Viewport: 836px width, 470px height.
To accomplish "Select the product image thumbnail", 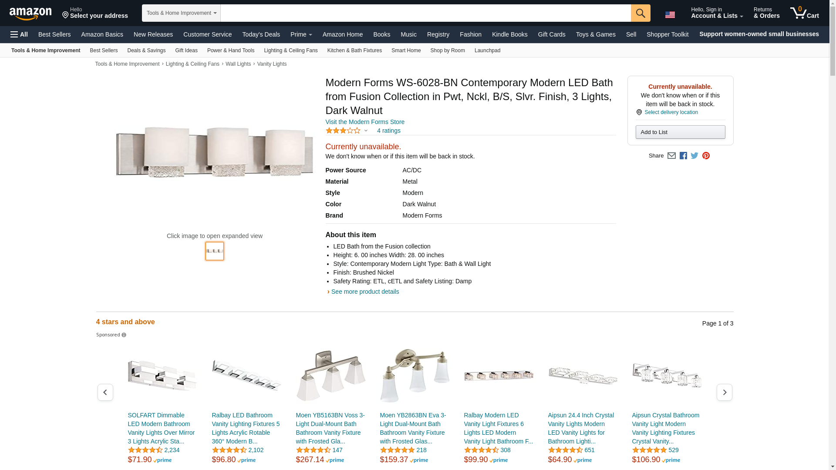I will click(x=215, y=251).
